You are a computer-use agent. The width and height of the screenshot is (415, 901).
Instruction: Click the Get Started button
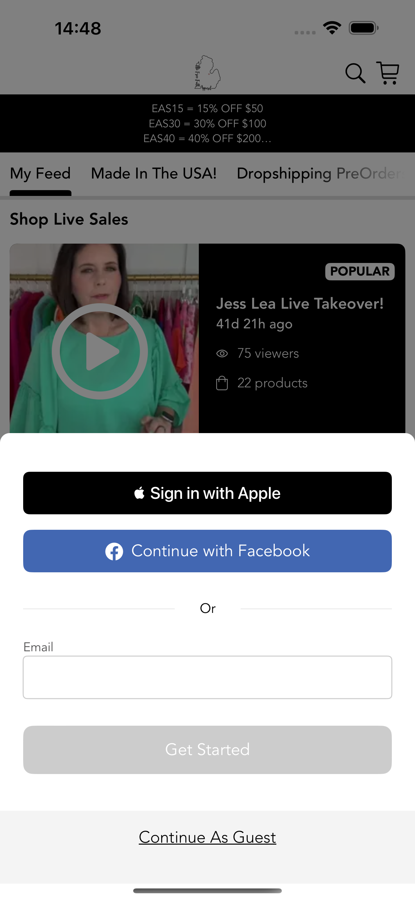207,750
